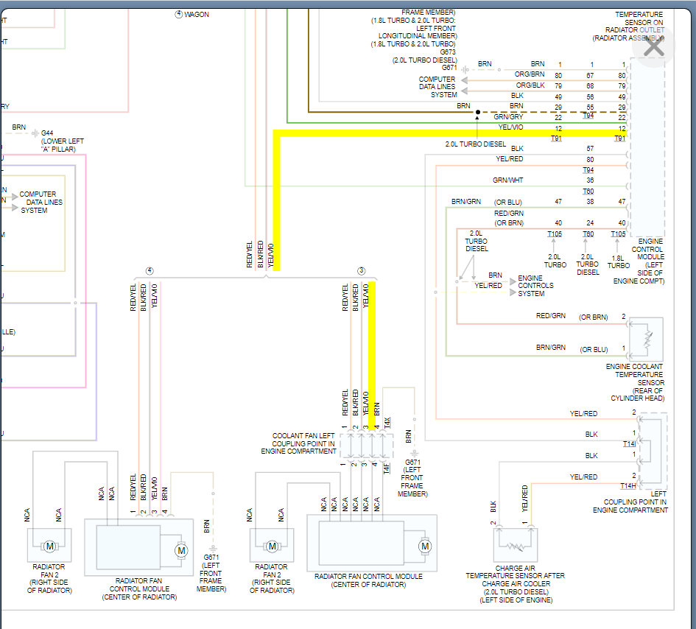Select the CHARGE AIR TEMPERATURE SENSOR caption

pyautogui.click(x=516, y=584)
